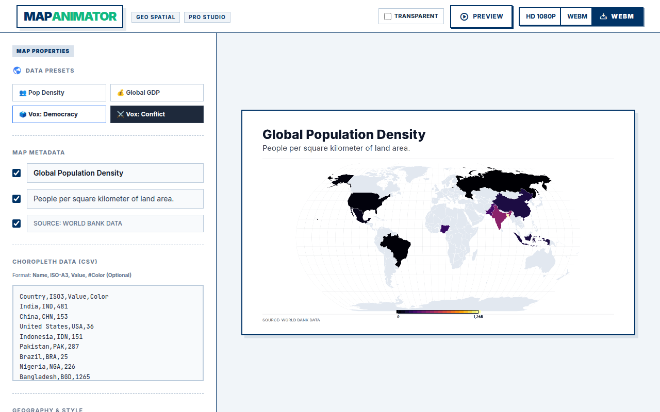Enable the Transparent background checkbox
The image size is (660, 412).
388,16
